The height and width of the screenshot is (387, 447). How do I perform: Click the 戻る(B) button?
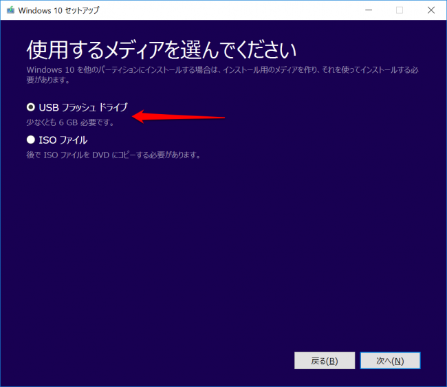click(325, 361)
